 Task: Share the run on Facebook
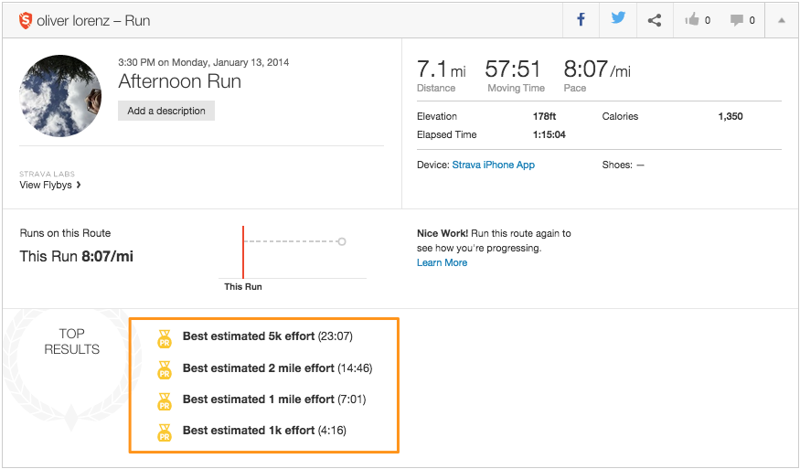coord(581,19)
